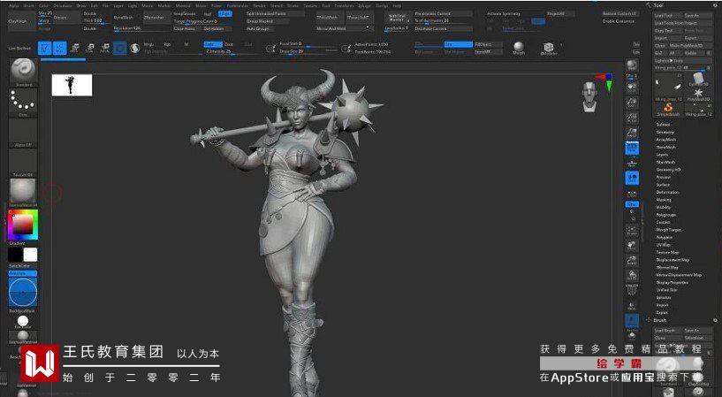722x397 pixels.
Task: Toggle Persp perspective mode
Action: (x=632, y=149)
